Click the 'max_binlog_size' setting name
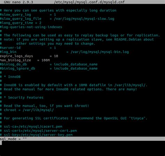The height and width of the screenshot is (156, 165). tap(15, 60)
